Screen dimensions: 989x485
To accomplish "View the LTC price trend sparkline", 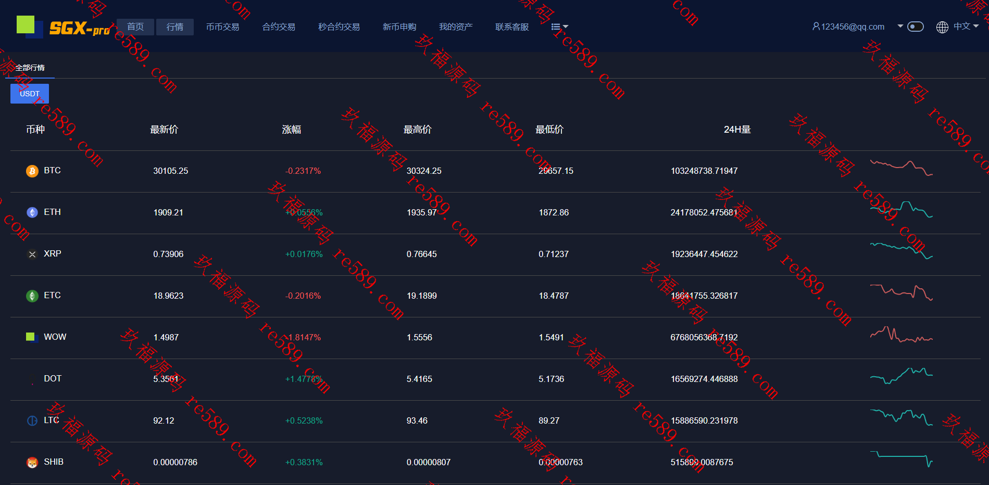I will 901,417.
